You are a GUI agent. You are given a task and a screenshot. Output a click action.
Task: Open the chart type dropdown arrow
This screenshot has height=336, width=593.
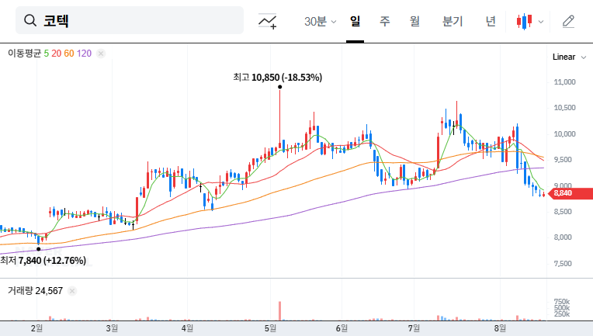pyautogui.click(x=541, y=22)
